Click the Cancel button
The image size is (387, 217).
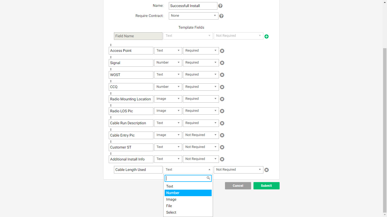(238, 186)
